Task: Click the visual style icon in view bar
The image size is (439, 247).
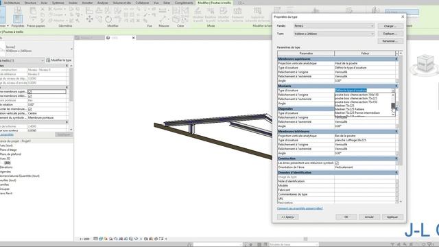Action: click(101, 239)
